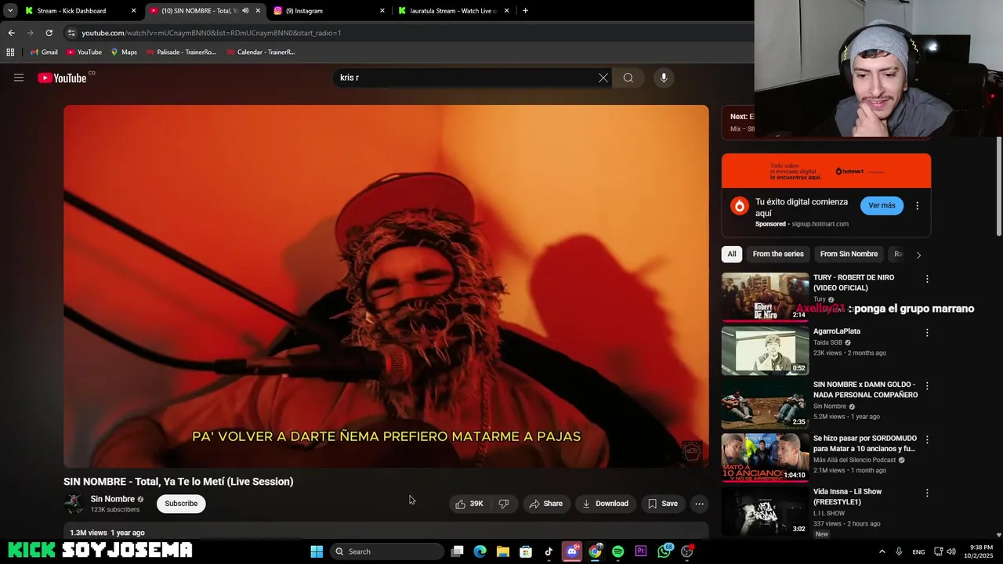
Task: Mute the YouTube tab via speaker icon
Action: (x=245, y=11)
